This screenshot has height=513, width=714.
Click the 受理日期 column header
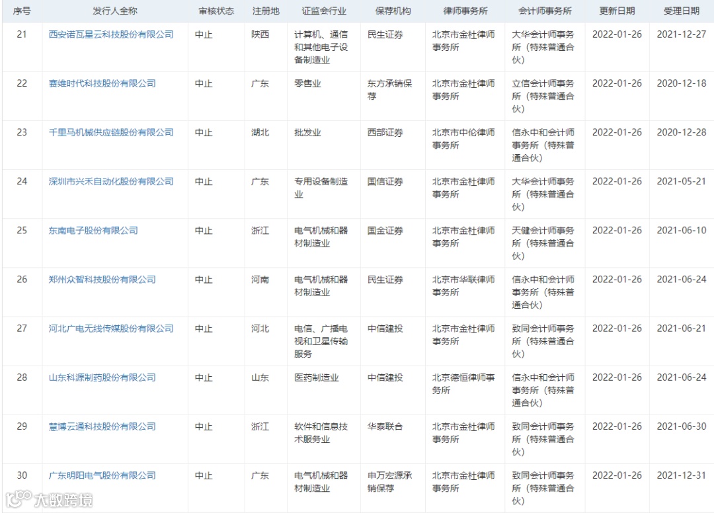click(682, 11)
